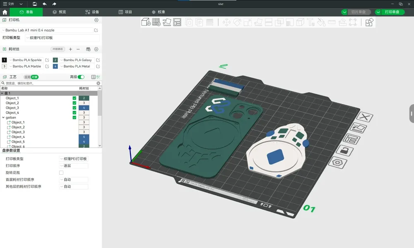The width and height of the screenshot is (414, 248).
Task: Toggle the 高级 advanced mode switch
Action: 81,77
